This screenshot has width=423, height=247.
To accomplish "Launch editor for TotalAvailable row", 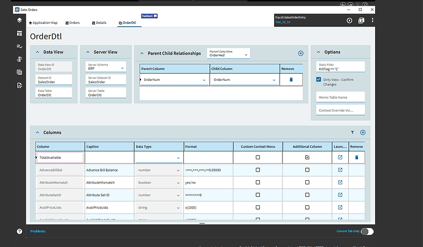I will 340,157.
